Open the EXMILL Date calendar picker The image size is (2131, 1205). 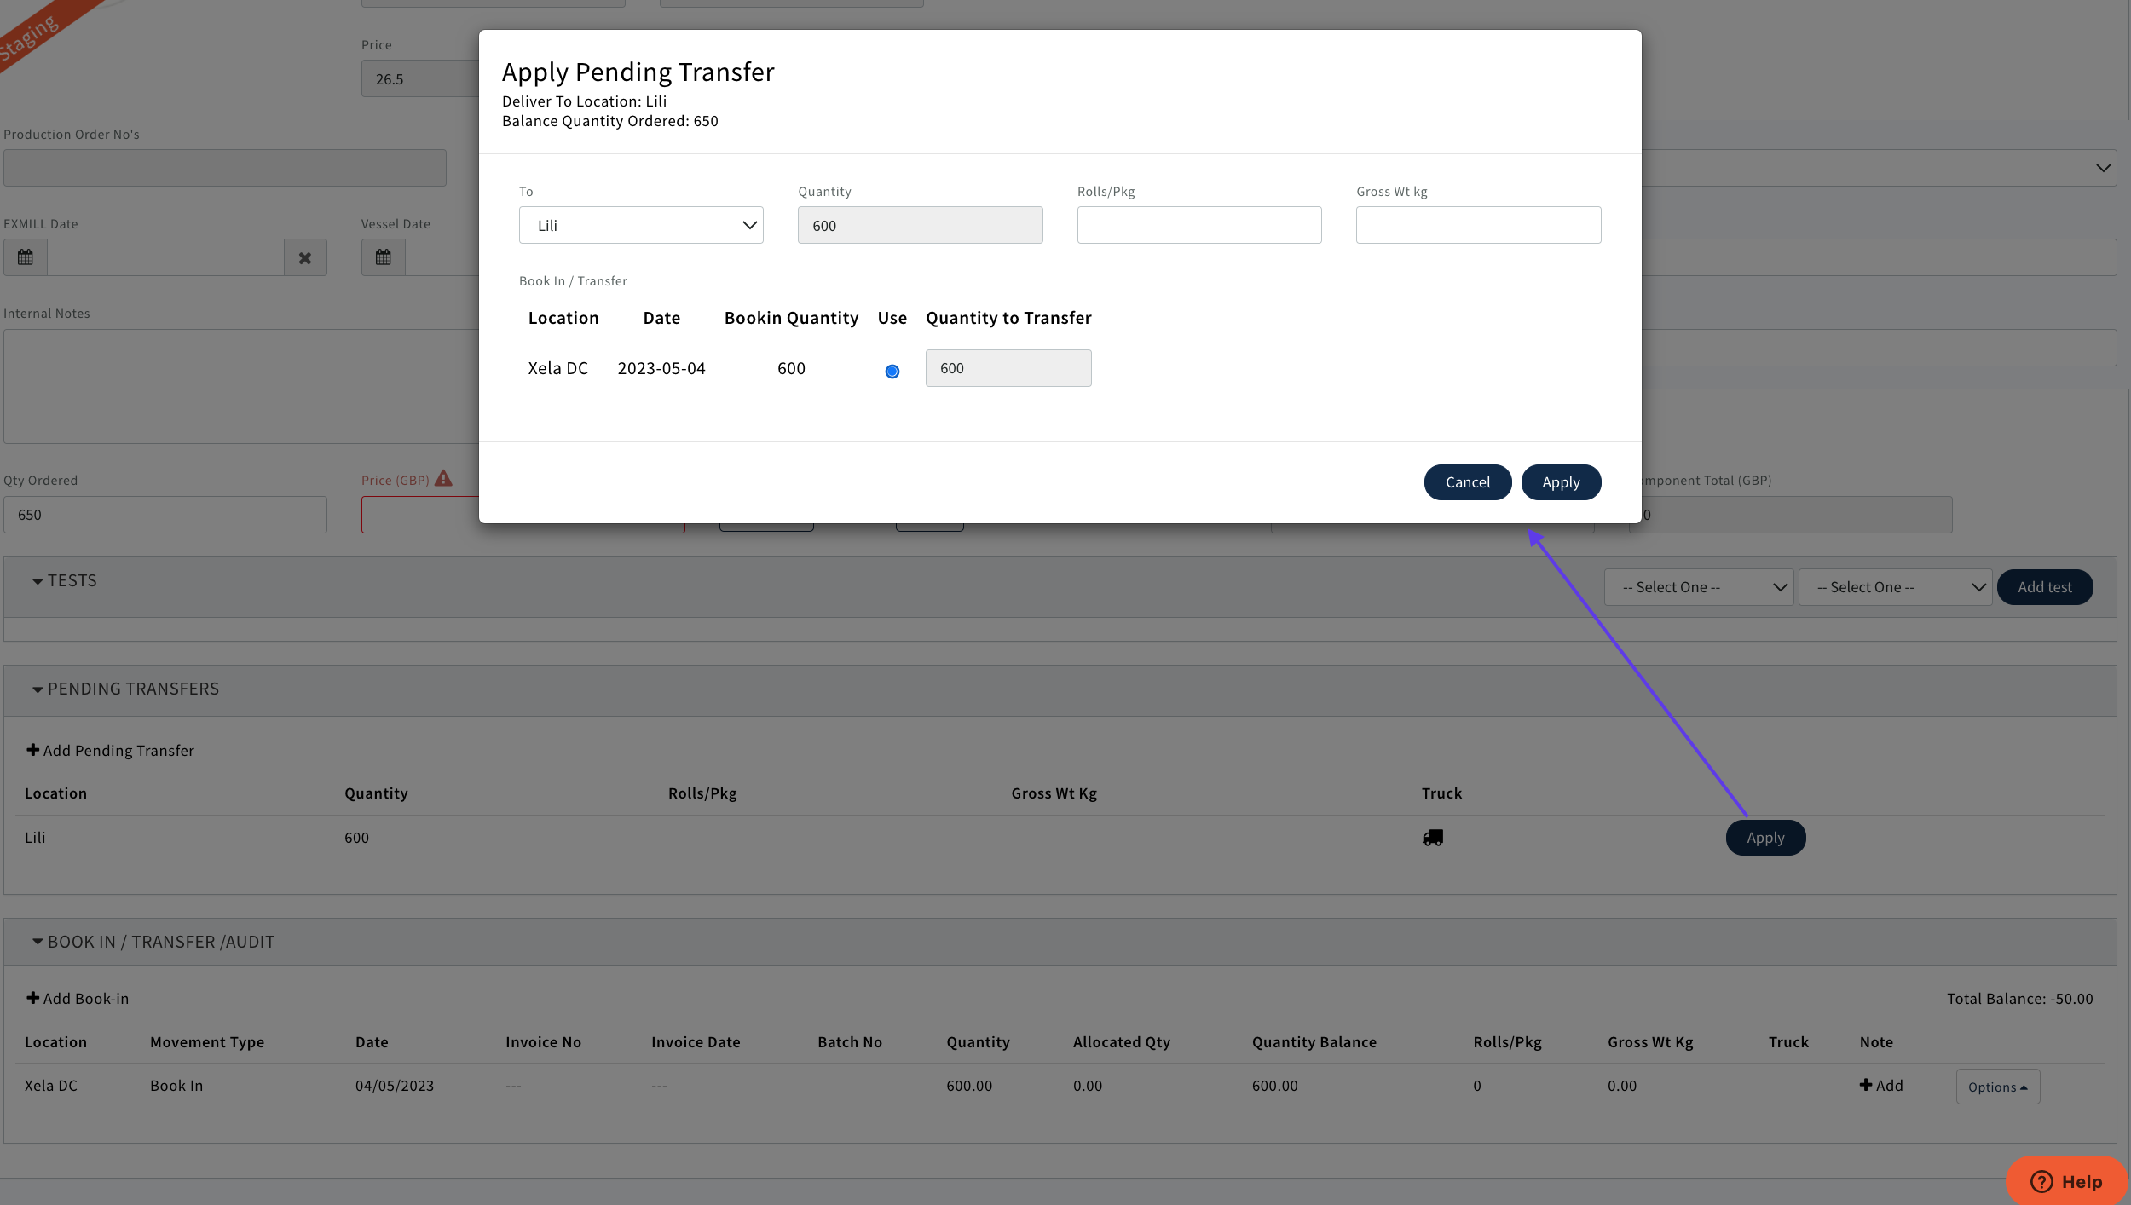click(26, 257)
